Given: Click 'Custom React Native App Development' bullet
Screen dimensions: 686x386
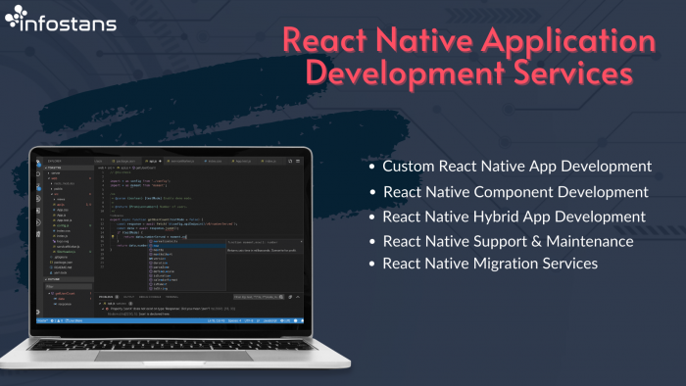Looking at the screenshot, I should pos(517,167).
